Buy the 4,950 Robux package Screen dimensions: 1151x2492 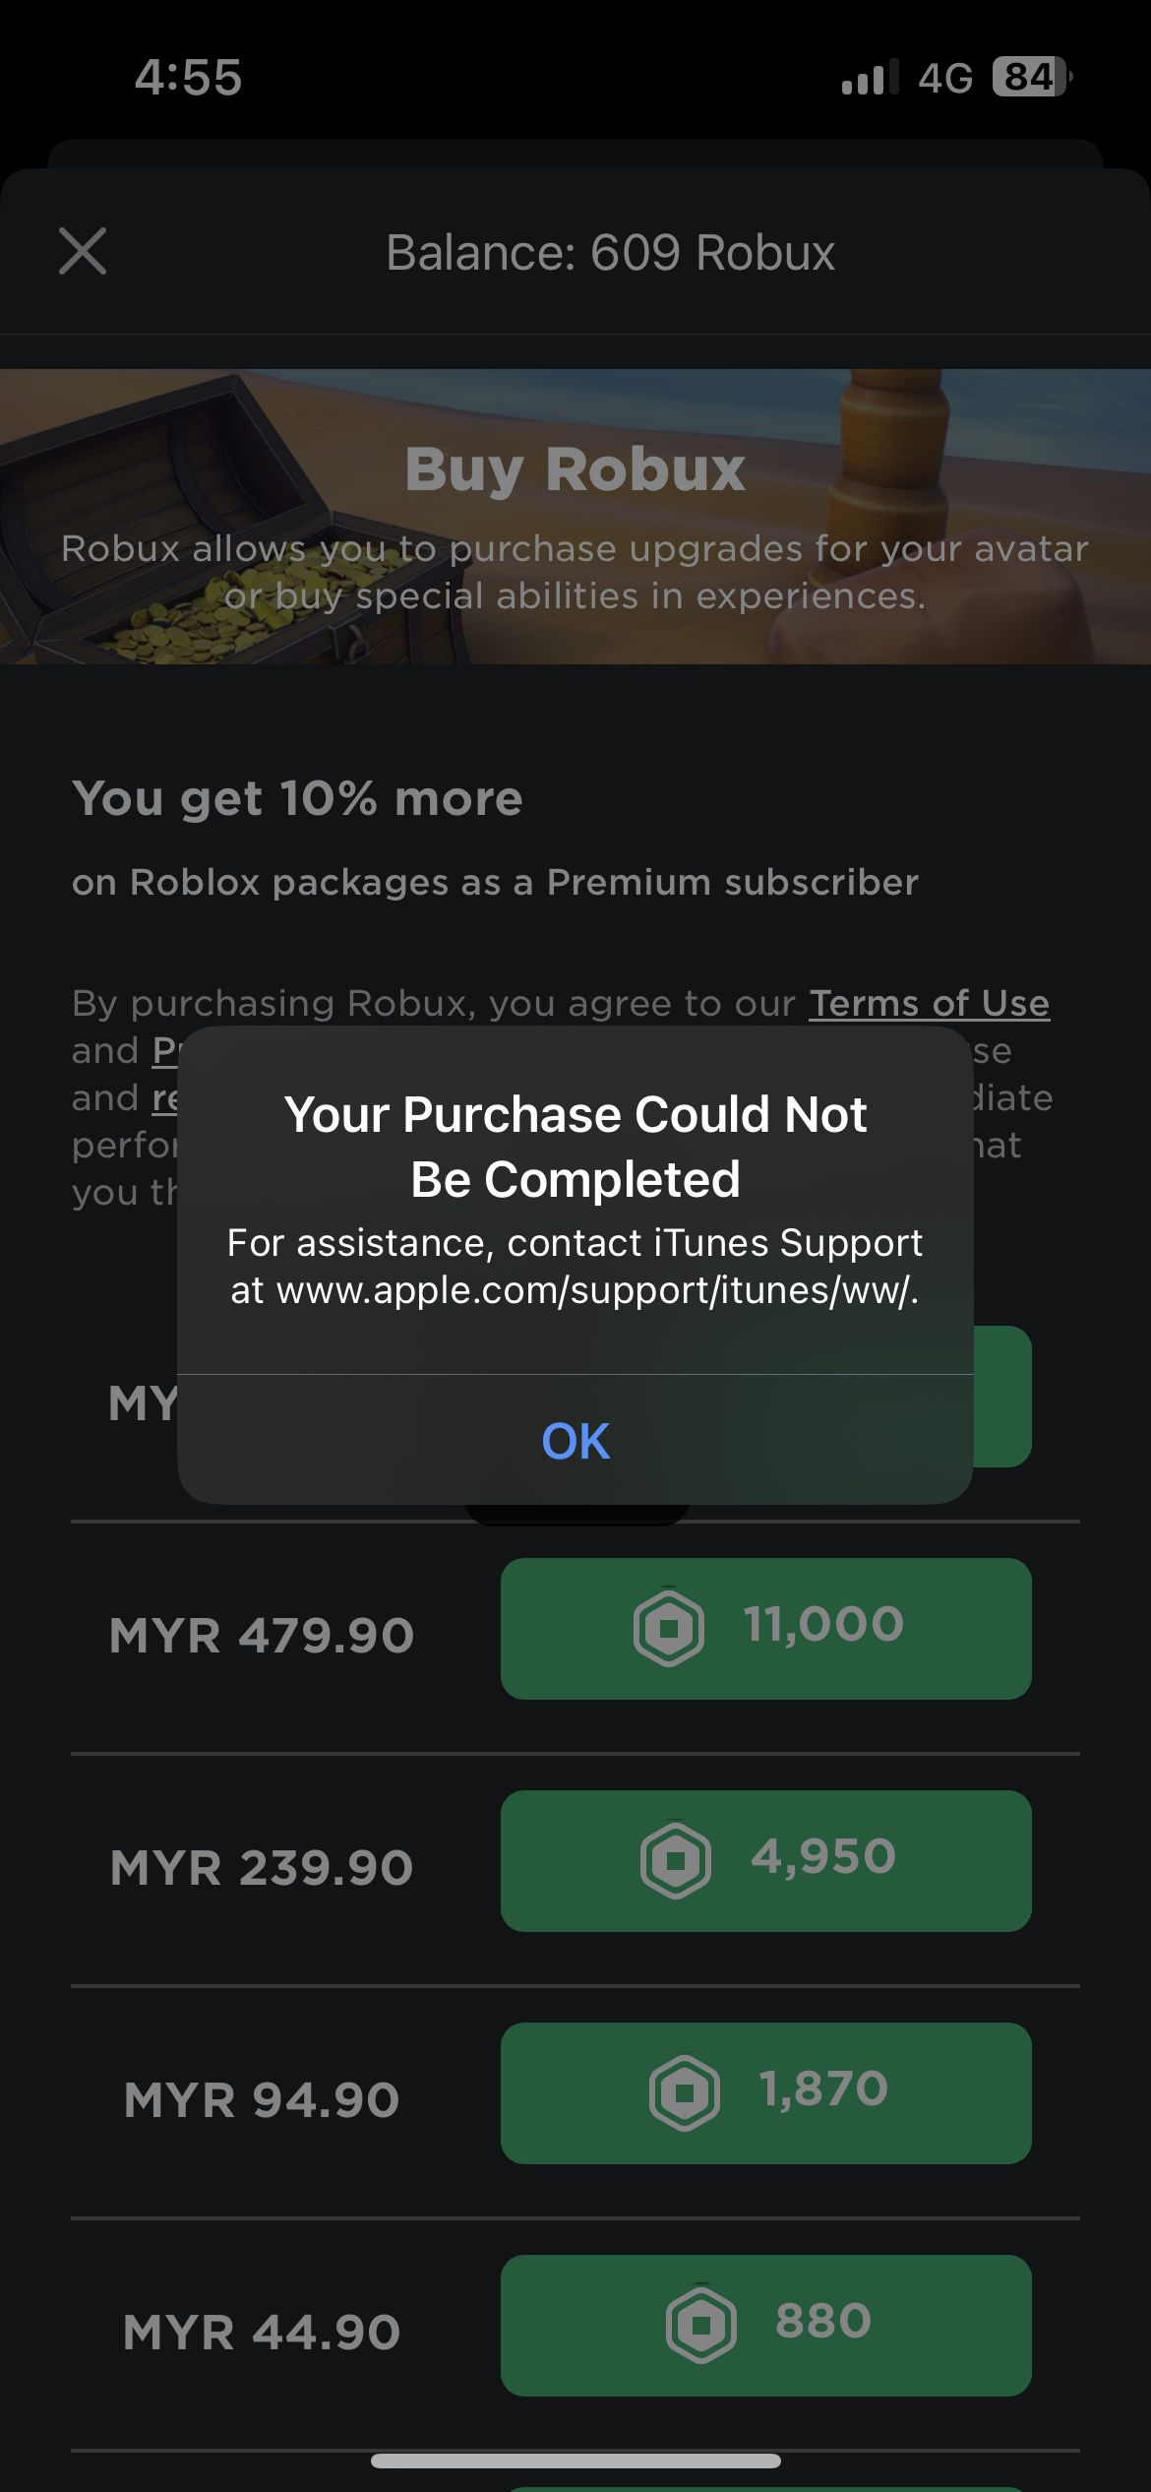click(766, 1861)
